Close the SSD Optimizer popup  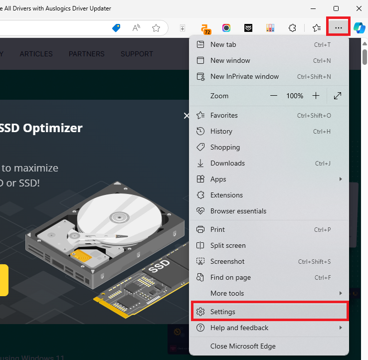(186, 116)
